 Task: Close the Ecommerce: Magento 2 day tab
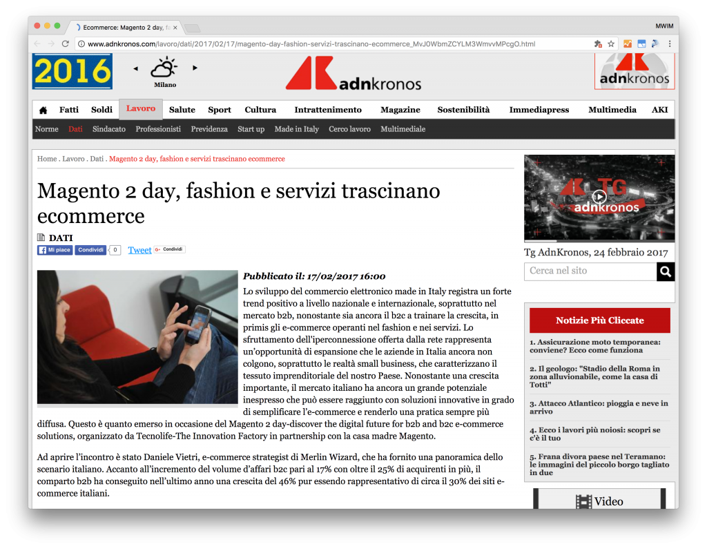click(175, 28)
